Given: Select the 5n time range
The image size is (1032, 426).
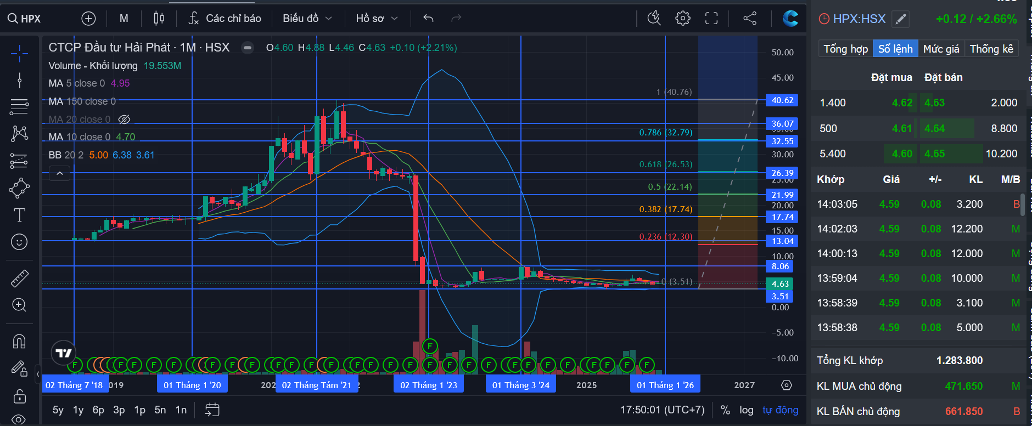Looking at the screenshot, I should pyautogui.click(x=160, y=410).
